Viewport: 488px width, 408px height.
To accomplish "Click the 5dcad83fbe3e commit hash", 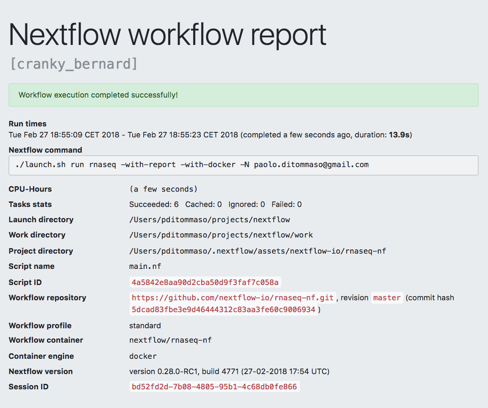I will click(x=224, y=310).
